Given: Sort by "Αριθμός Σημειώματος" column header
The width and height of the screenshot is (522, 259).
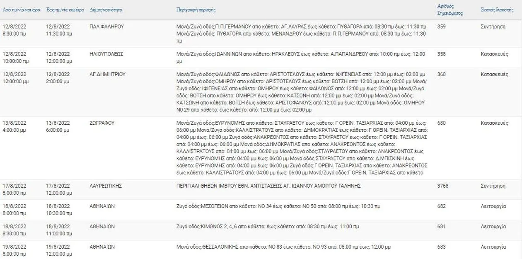Looking at the screenshot, I should (x=450, y=10).
